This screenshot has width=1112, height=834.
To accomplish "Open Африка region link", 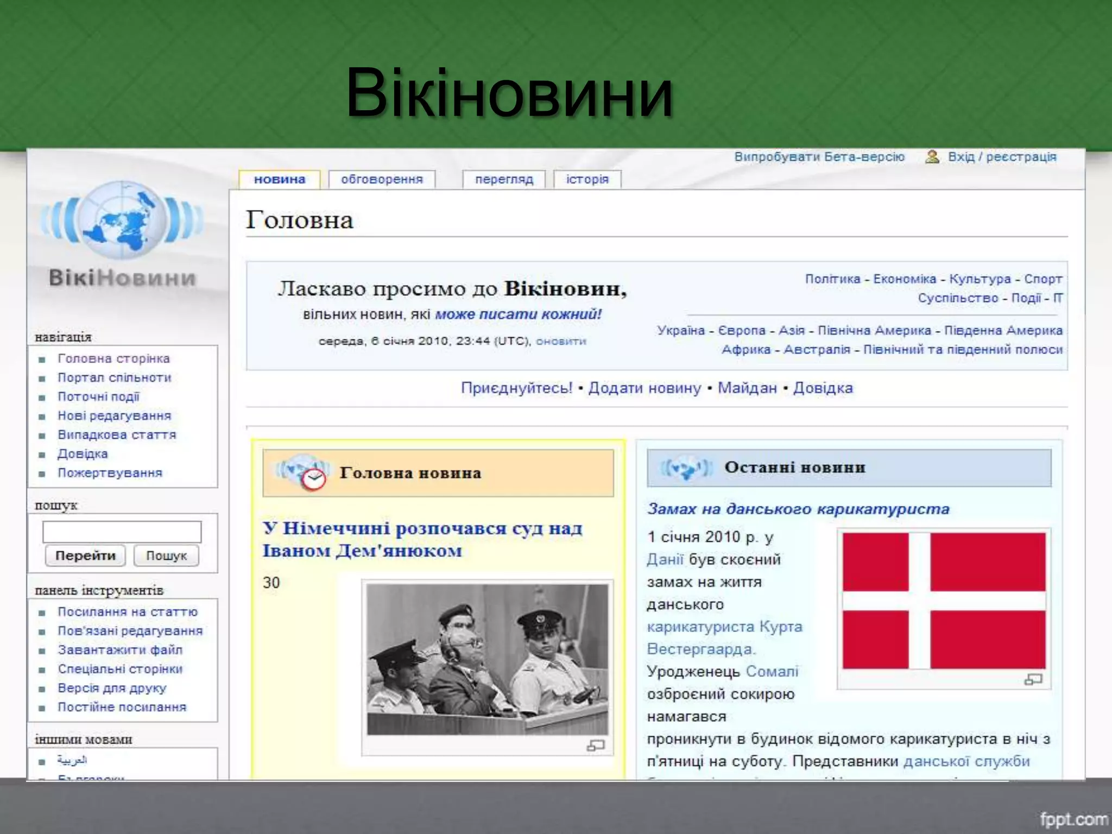I will [x=746, y=350].
